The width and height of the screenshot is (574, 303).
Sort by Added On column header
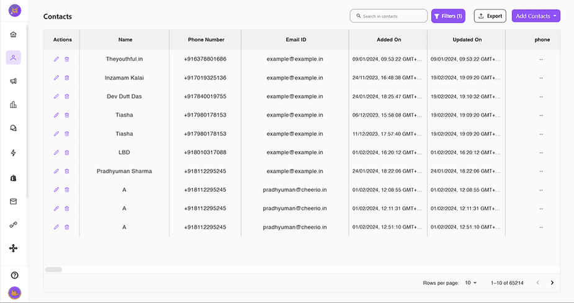coord(388,40)
